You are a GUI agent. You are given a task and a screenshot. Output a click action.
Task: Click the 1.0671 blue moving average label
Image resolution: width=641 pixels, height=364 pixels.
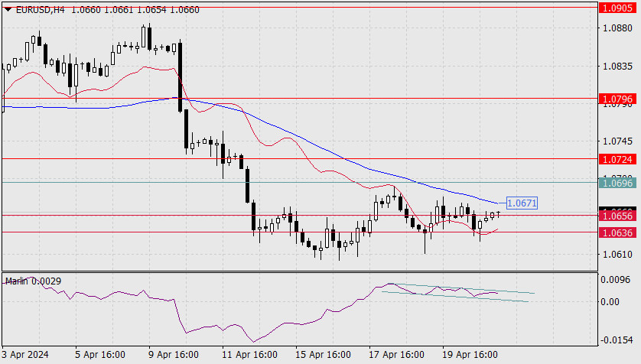(522, 203)
